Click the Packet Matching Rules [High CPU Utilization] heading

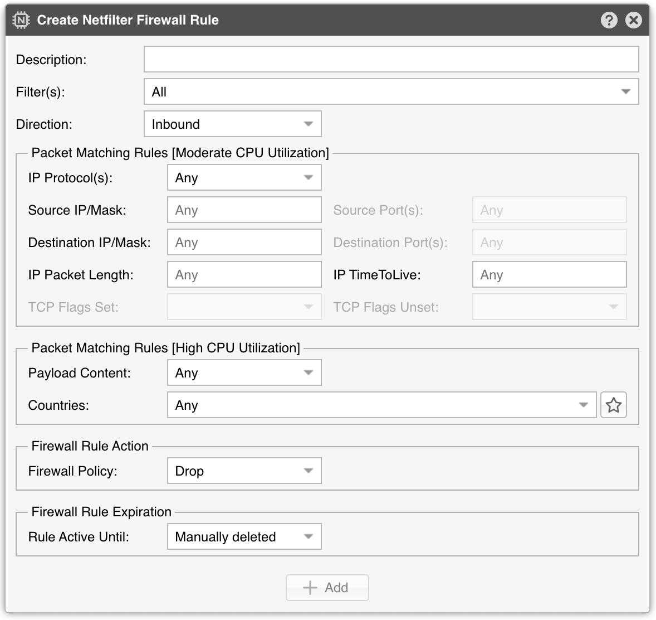click(x=166, y=348)
